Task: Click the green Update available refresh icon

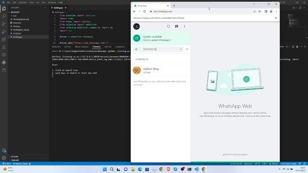Action: pos(137,38)
